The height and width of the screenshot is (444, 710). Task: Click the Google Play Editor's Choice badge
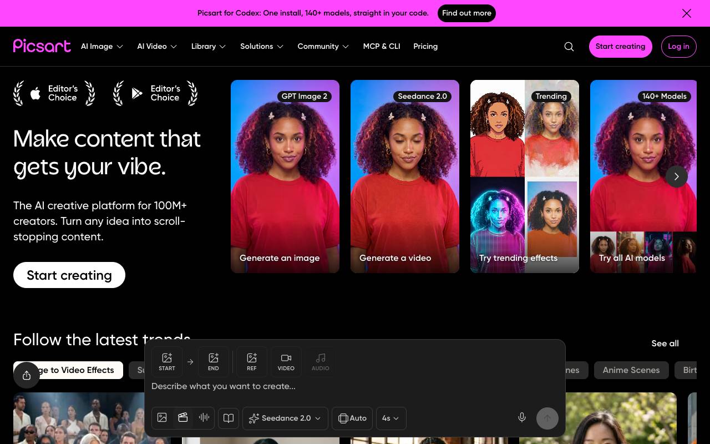coord(155,93)
